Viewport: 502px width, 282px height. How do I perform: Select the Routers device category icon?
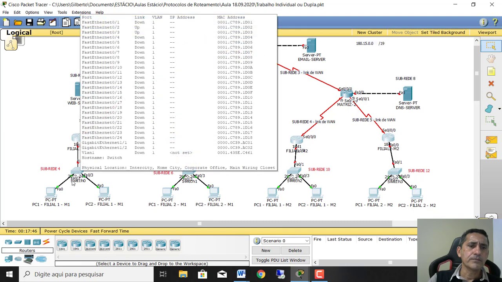click(x=8, y=242)
